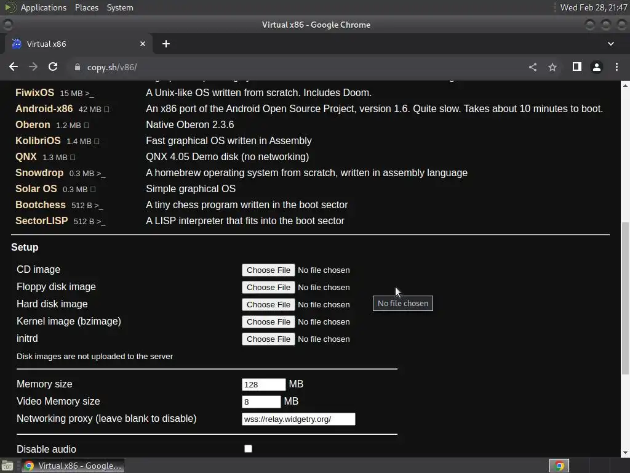
Task: Click the page vertical scrollbar thumb
Action: pos(625,299)
